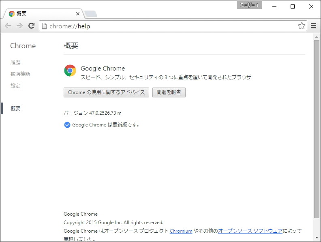Open the Chromium link
The image size is (321, 242).
pos(181,231)
